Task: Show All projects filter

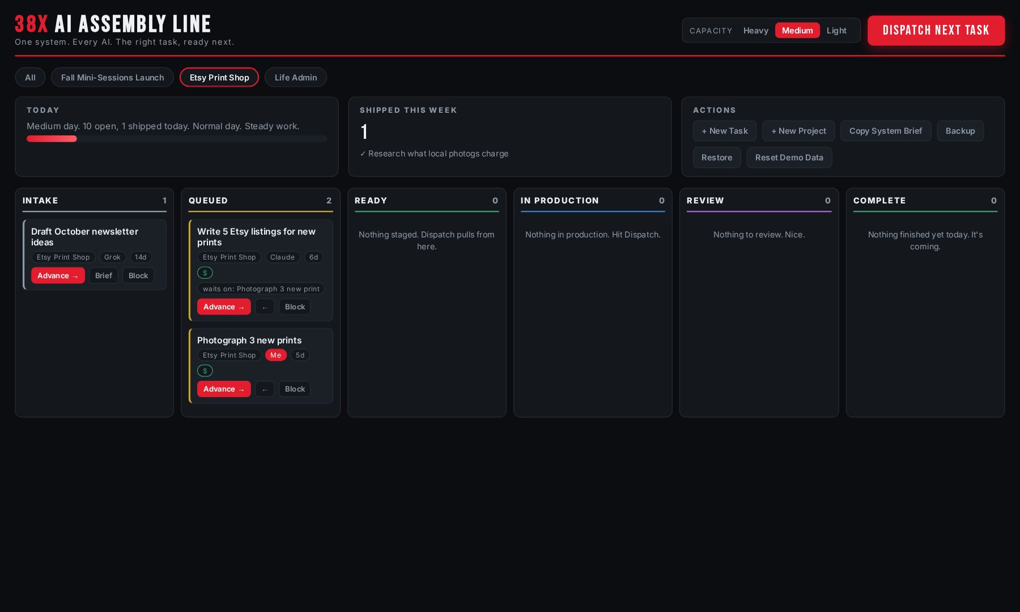Action: click(30, 78)
